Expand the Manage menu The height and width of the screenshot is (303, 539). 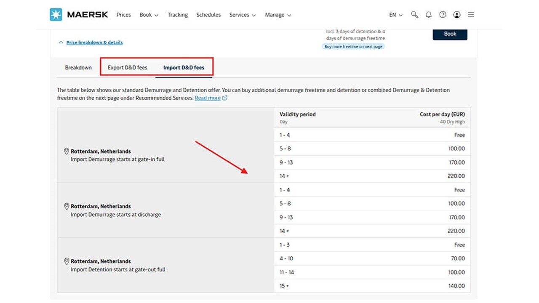pos(278,15)
